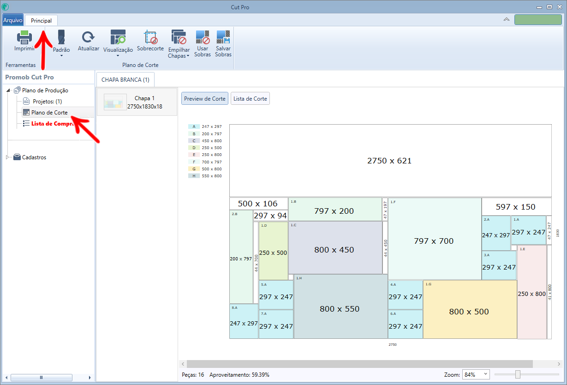Show the Preview de Corte view

[205, 98]
